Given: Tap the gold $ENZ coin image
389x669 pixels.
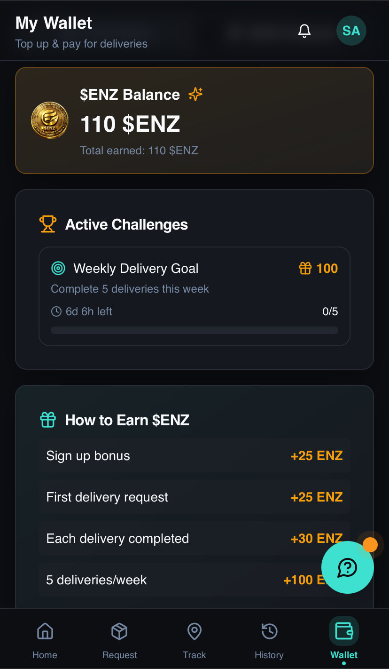Looking at the screenshot, I should tap(49, 120).
